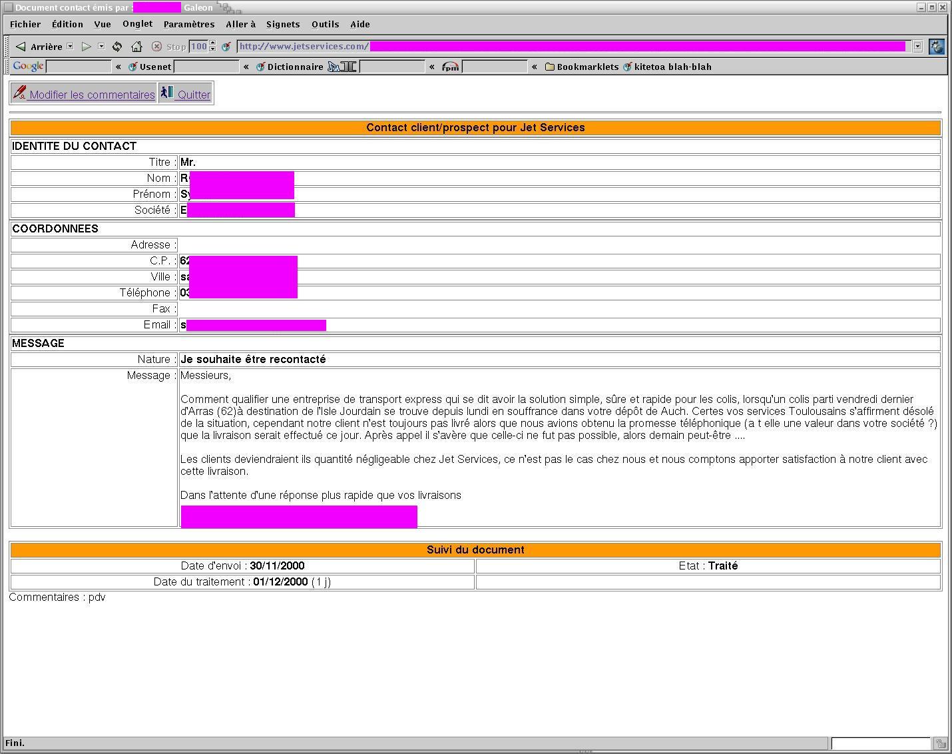952x754 pixels.
Task: Click the Dictionnaire bookmark label
Action: pos(296,67)
